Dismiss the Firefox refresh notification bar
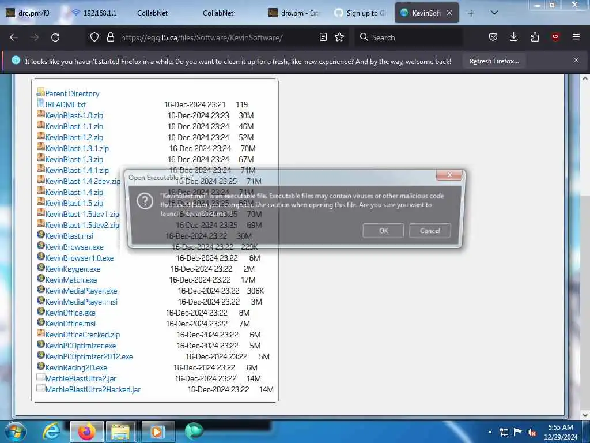Screen dimensions: 590x443 576,60
